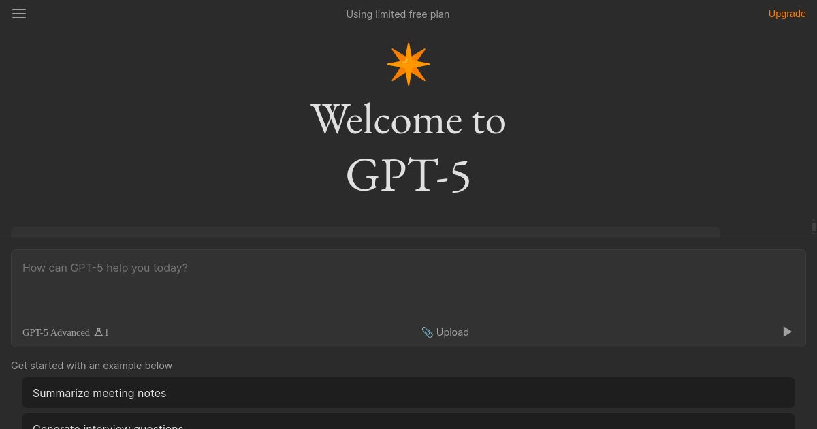Open the GPT-5 Advanced model selector
This screenshot has height=429, width=817.
(56, 332)
